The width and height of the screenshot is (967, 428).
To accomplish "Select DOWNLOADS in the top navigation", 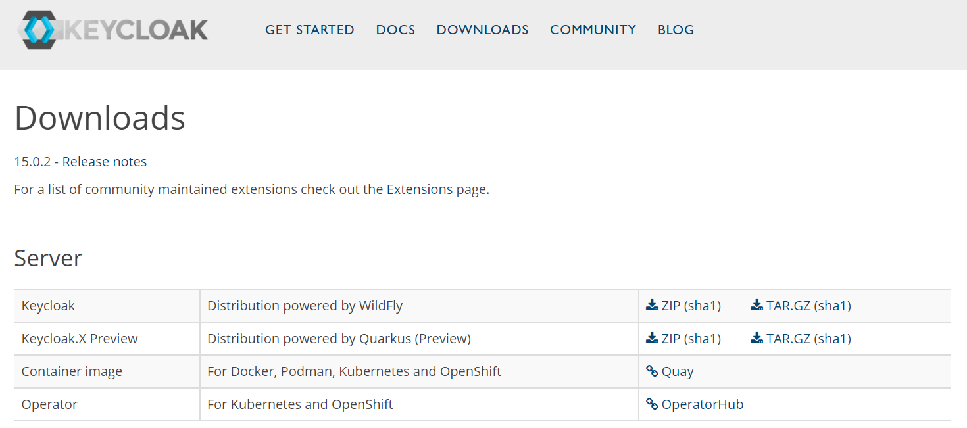I will pyautogui.click(x=482, y=30).
